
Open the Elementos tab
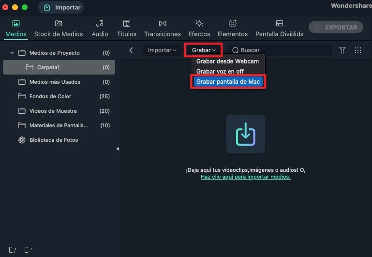(233, 29)
